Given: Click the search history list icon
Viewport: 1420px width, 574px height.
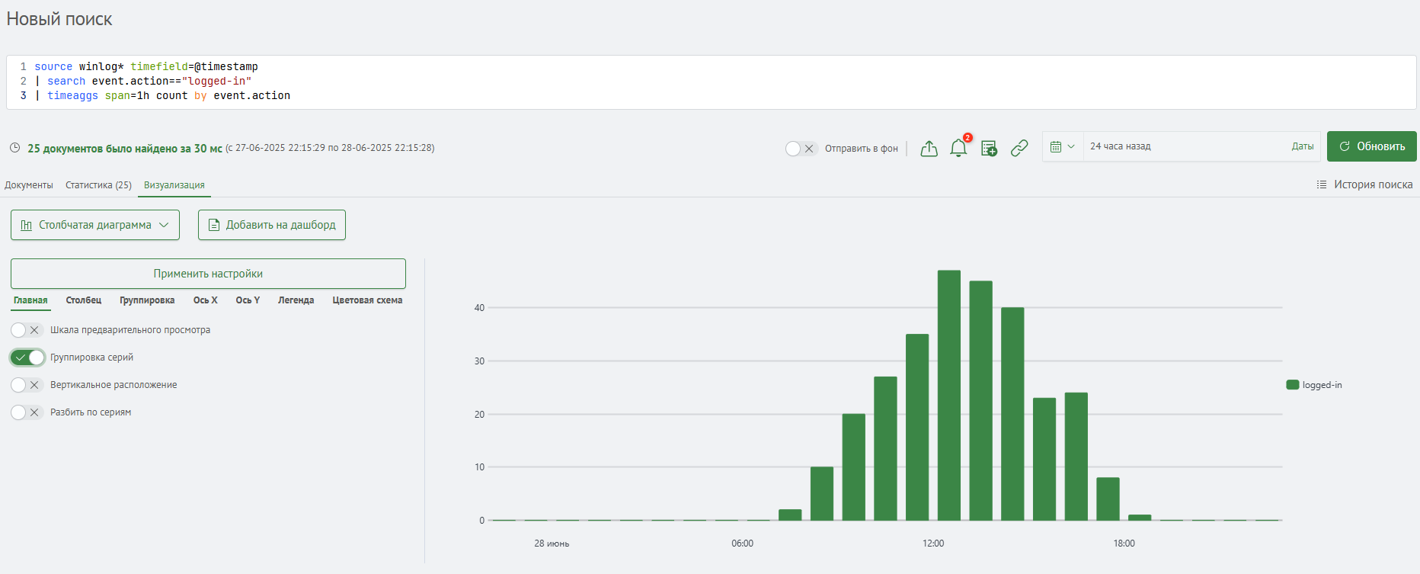Looking at the screenshot, I should tap(1322, 184).
